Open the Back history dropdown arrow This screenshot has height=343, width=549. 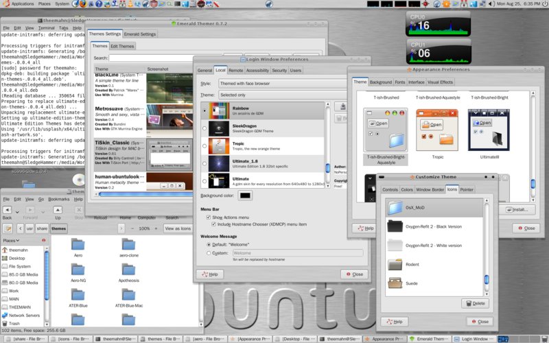[x=17, y=212]
